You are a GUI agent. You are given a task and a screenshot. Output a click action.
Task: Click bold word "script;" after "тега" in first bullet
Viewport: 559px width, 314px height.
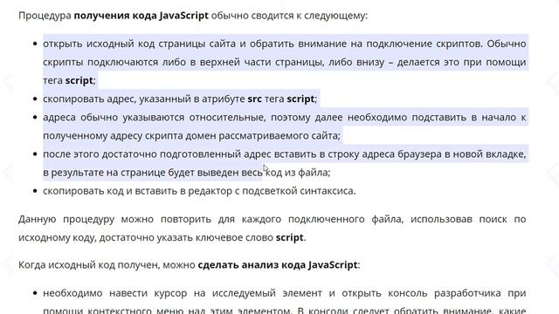tap(80, 80)
